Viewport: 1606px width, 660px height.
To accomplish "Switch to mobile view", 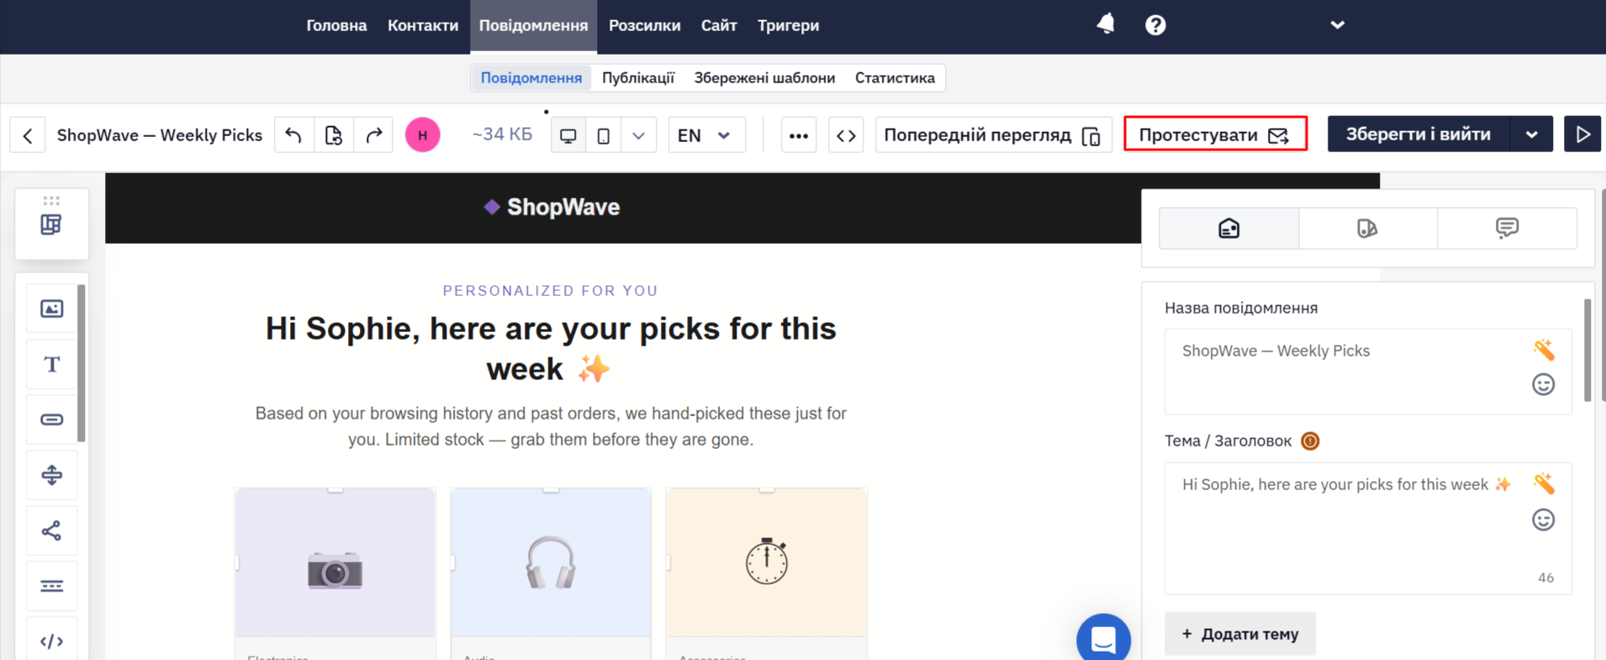I will [x=604, y=135].
